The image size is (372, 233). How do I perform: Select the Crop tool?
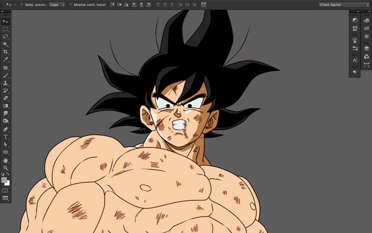click(x=5, y=52)
